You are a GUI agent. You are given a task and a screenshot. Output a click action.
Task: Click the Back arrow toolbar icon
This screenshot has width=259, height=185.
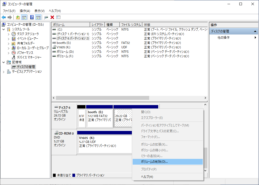(4, 17)
